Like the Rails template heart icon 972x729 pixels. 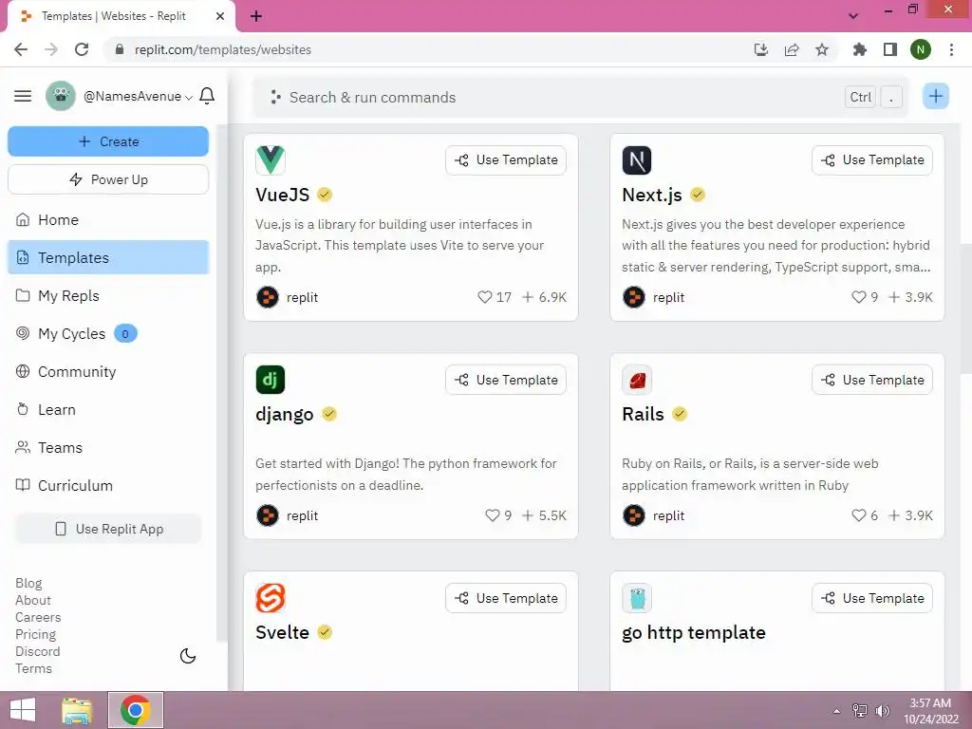point(858,515)
